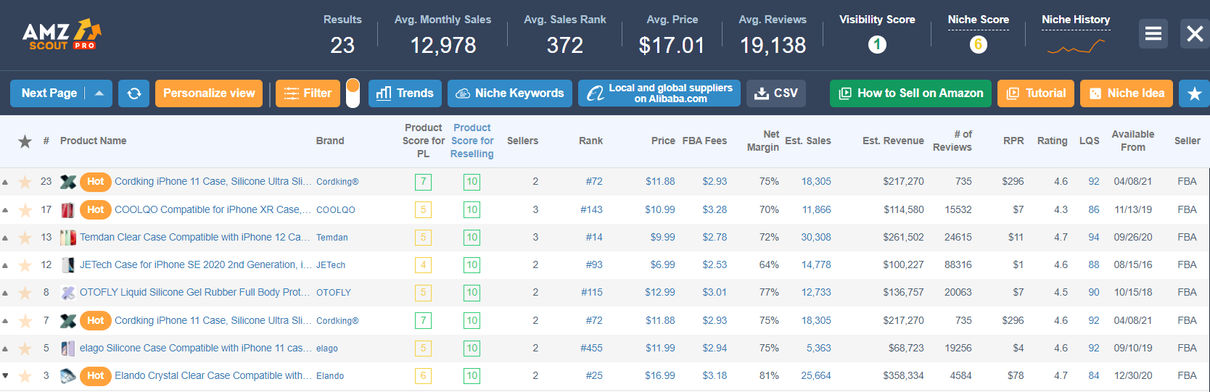
Task: Click PL score 4 box in JETech row
Action: [x=423, y=265]
